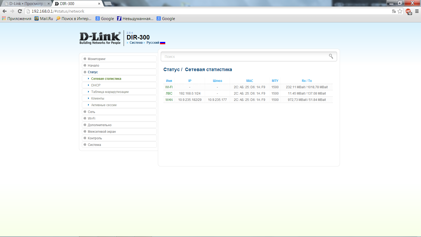This screenshot has height=237, width=421.
Task: Click the Шлюз column header
Action: pyautogui.click(x=217, y=81)
